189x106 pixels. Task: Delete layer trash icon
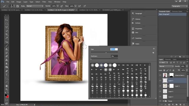[x=184, y=105]
